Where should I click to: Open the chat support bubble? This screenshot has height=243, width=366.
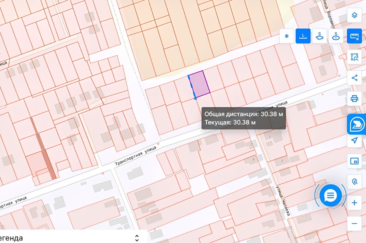tap(331, 196)
